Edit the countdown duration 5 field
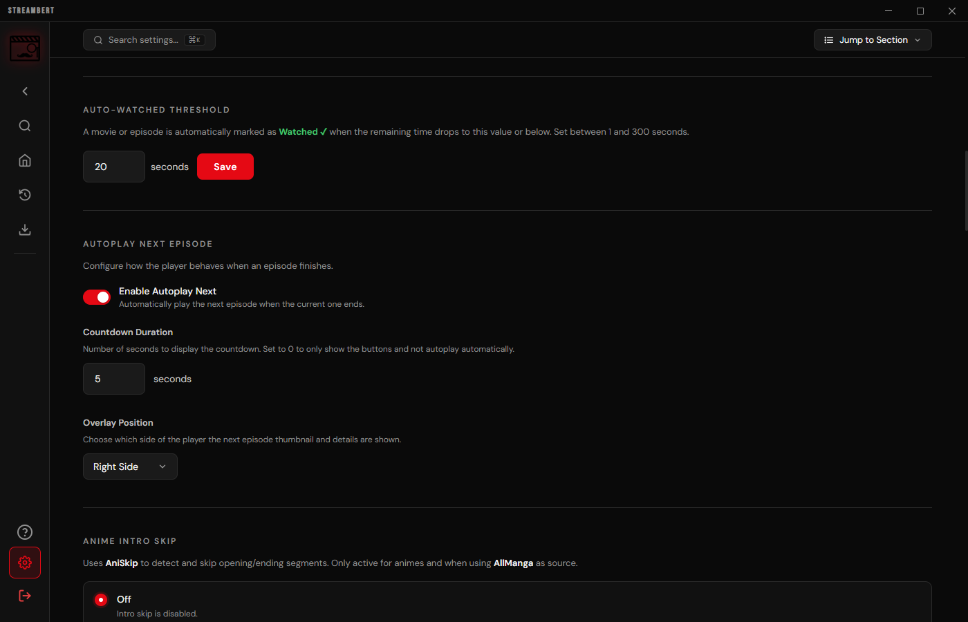The width and height of the screenshot is (968, 622). click(x=114, y=379)
